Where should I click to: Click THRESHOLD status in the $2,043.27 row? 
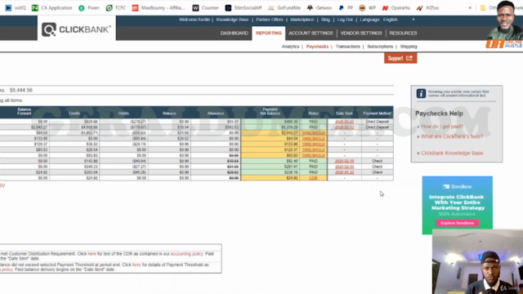pos(313,133)
